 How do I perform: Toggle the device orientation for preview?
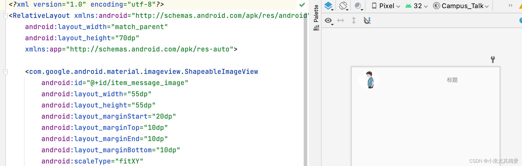tap(344, 6)
